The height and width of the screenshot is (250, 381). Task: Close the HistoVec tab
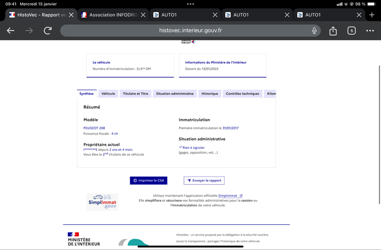pyautogui.click(x=71, y=15)
